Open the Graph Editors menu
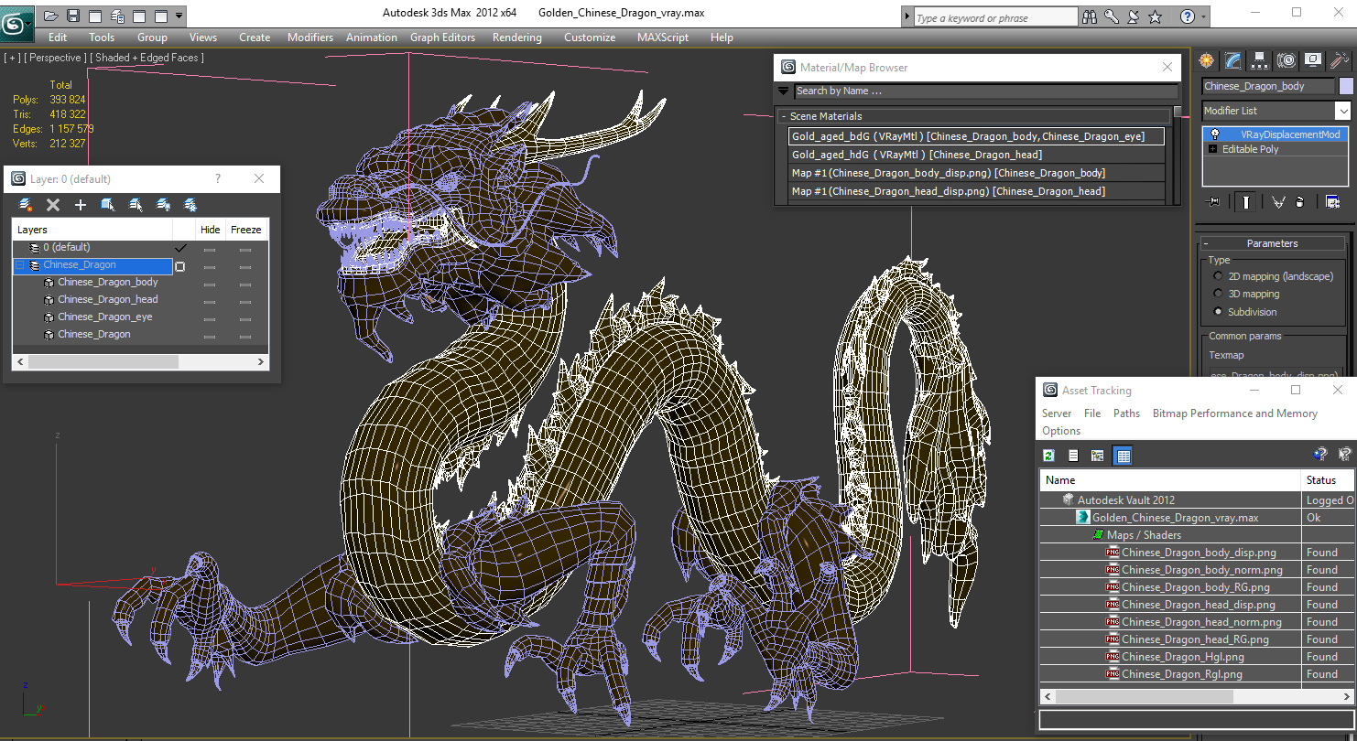 click(442, 38)
